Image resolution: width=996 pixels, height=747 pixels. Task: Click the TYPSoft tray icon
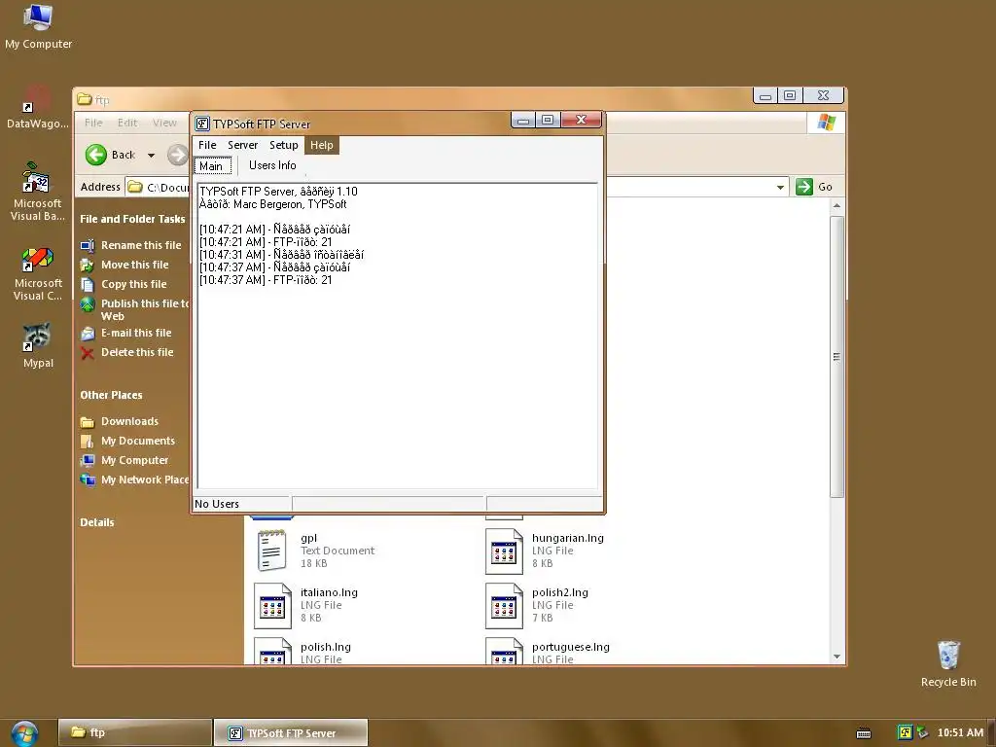(905, 732)
